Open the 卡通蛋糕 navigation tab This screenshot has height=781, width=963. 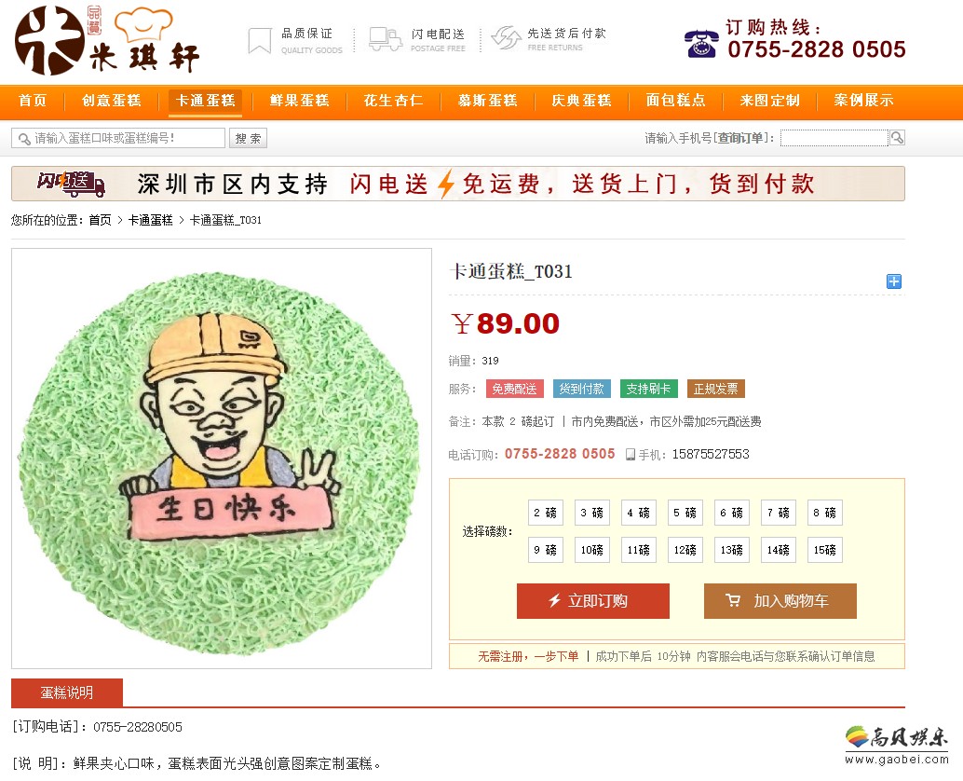205,101
